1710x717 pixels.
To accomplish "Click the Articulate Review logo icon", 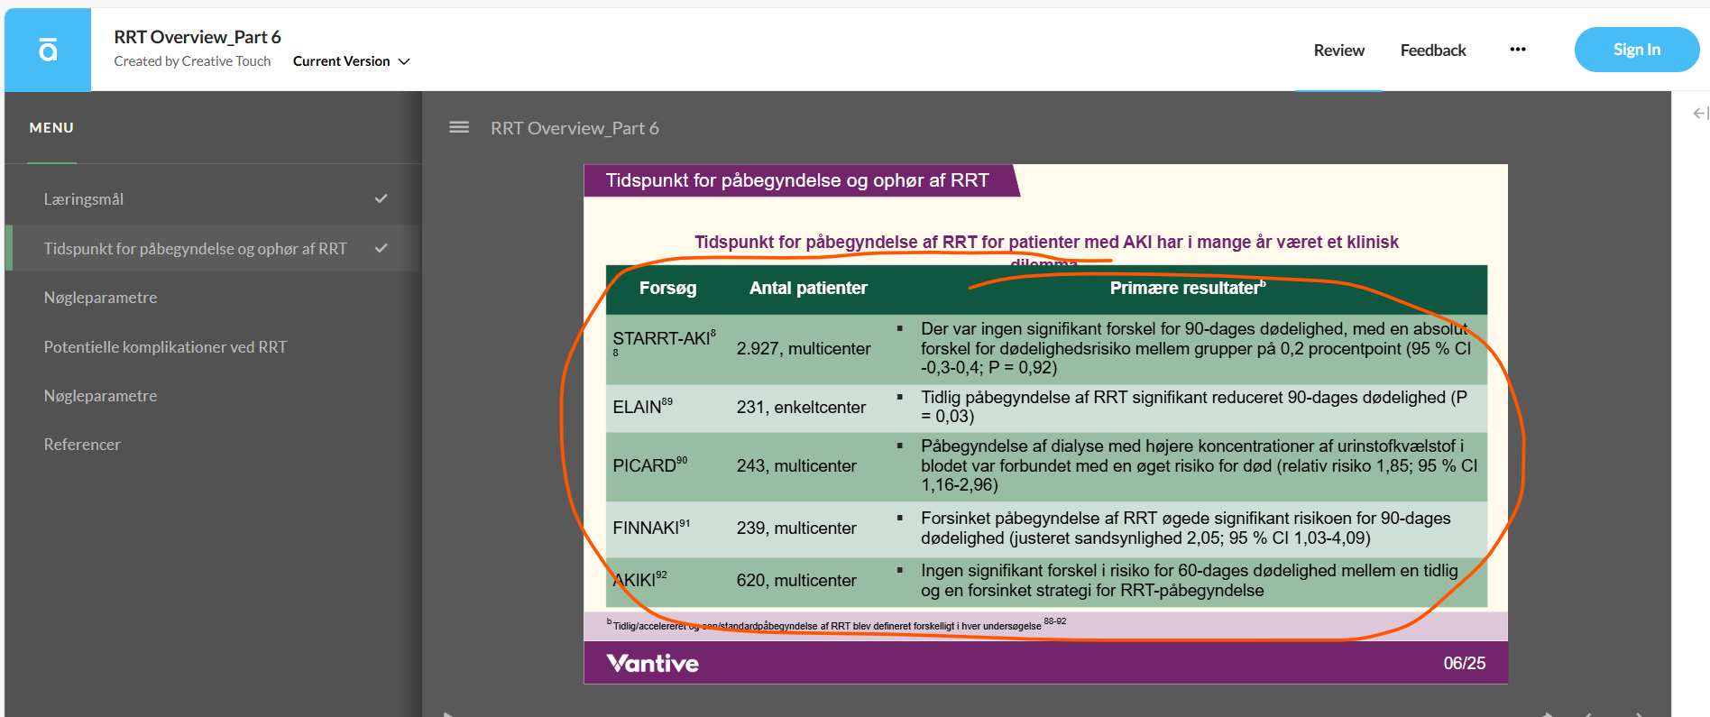I will pos(48,50).
